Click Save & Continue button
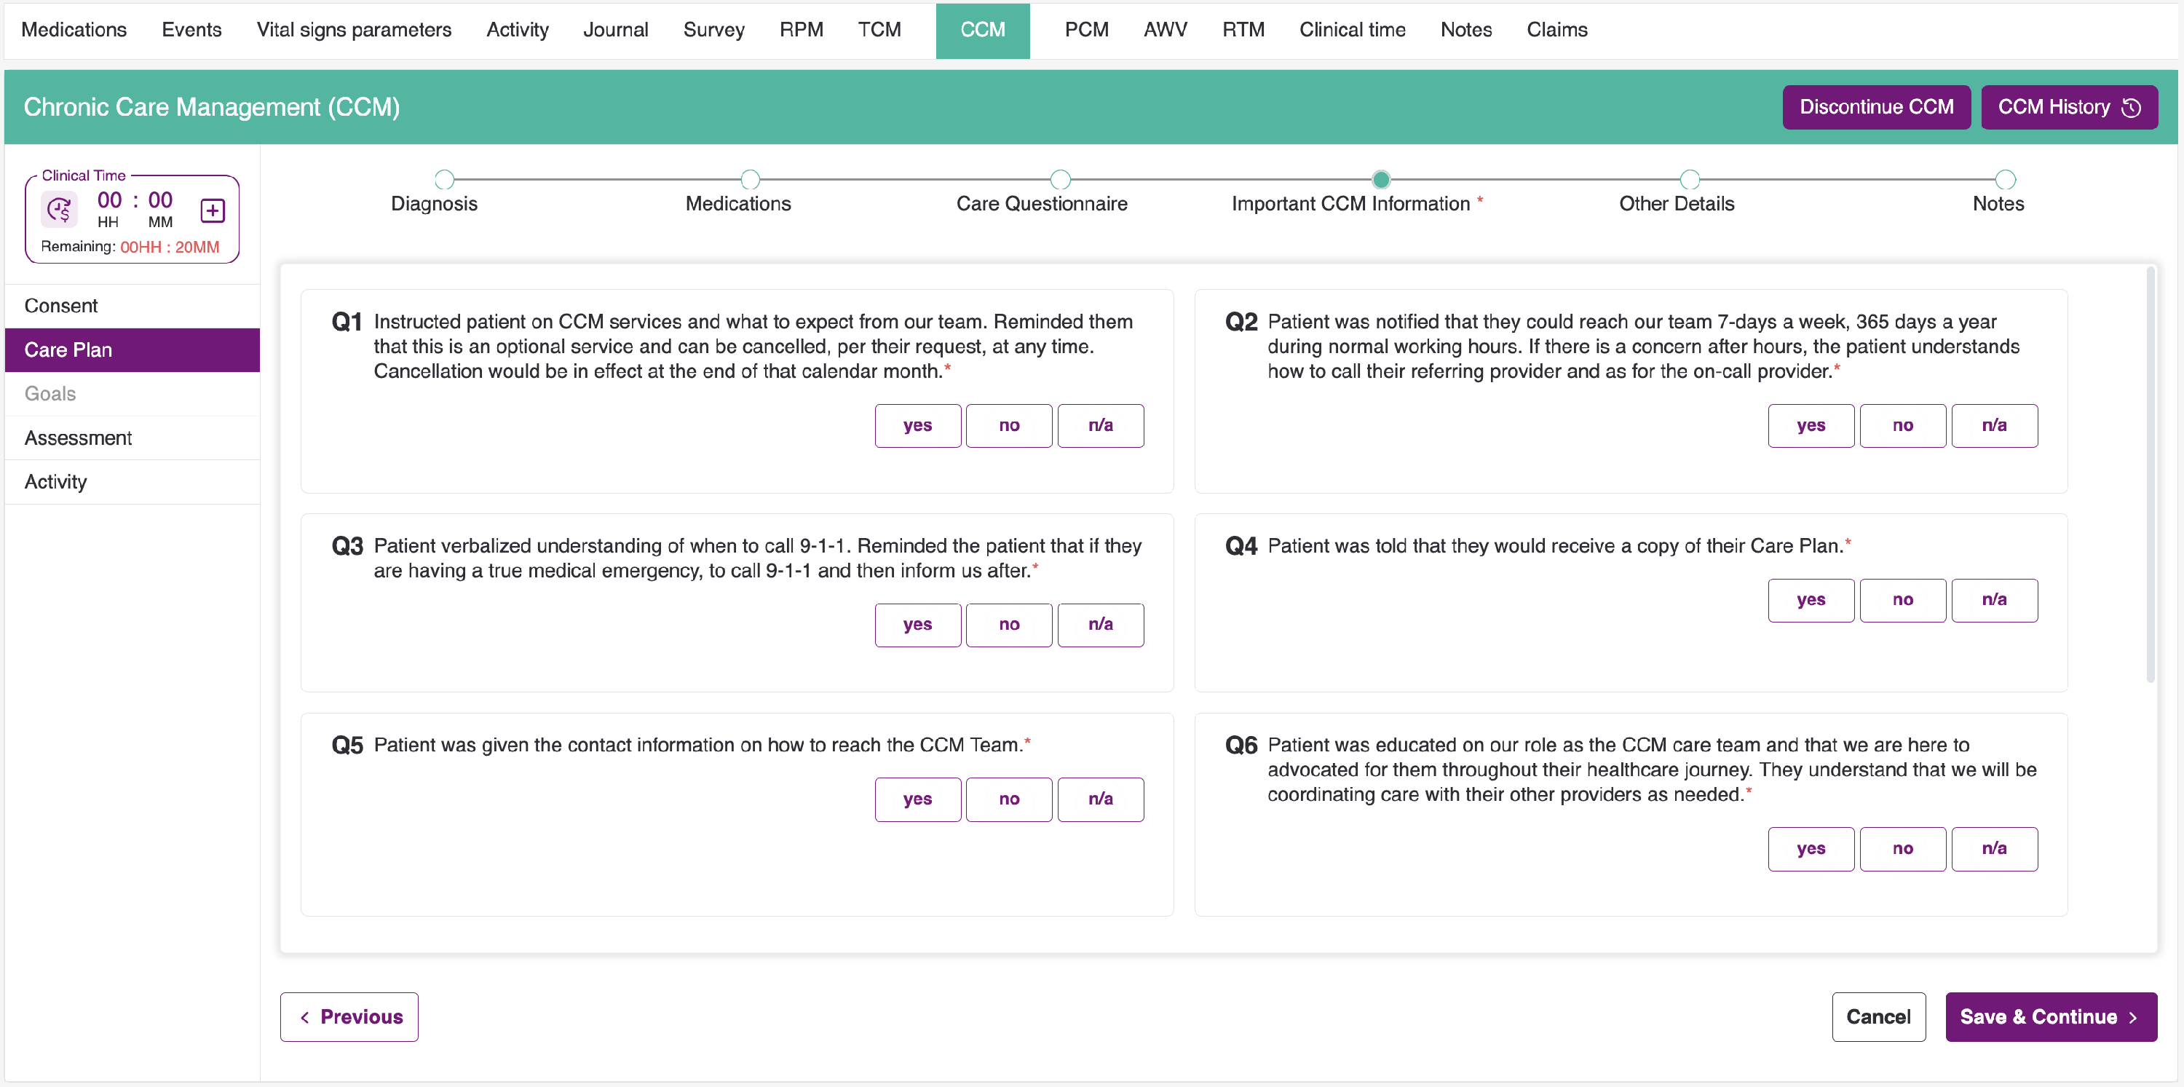Viewport: 2184px width, 1087px height. (x=2050, y=1016)
